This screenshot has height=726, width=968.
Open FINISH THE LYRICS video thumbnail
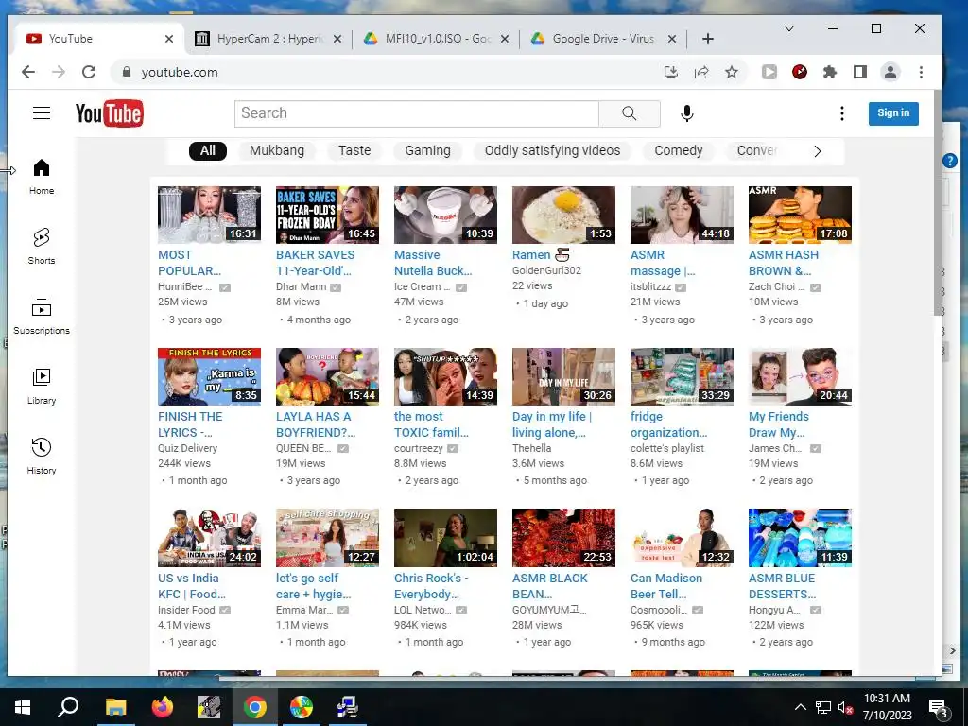209,376
